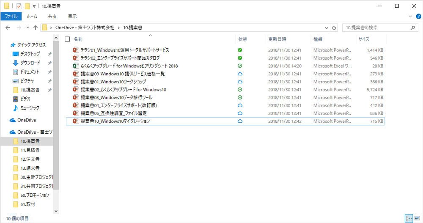
Task: Click OneDrive - 富士ソフト株式会社 breadcrumb segment
Action: [85, 28]
